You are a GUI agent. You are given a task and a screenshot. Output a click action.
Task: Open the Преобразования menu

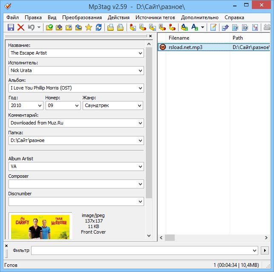[82, 17]
